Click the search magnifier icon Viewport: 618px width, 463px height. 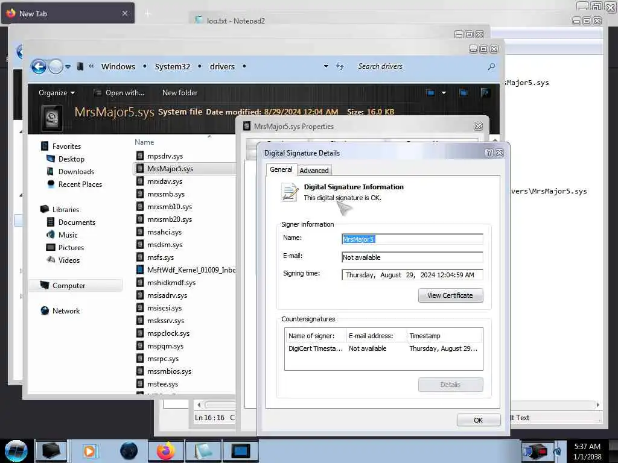click(x=491, y=66)
